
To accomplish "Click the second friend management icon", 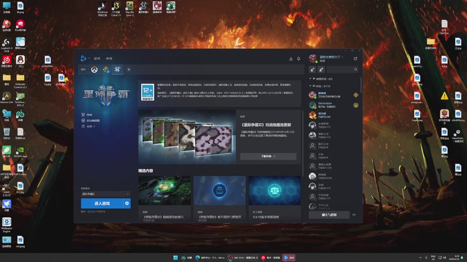I will 321,69.
